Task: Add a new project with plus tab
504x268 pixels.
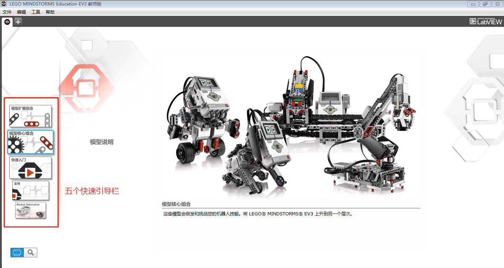Action: [x=18, y=22]
